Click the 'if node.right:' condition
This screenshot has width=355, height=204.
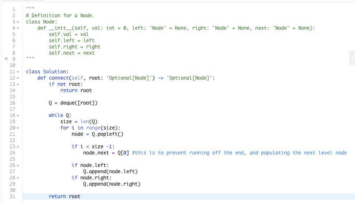(x=92, y=178)
